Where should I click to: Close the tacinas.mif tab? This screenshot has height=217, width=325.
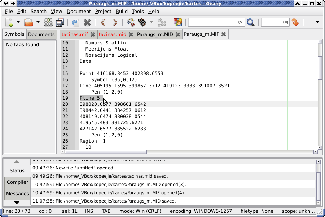click(93, 35)
